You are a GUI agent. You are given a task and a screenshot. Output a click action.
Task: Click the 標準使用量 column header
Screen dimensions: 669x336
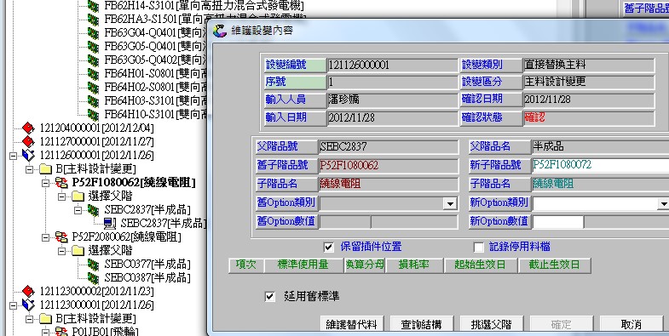pos(303,265)
